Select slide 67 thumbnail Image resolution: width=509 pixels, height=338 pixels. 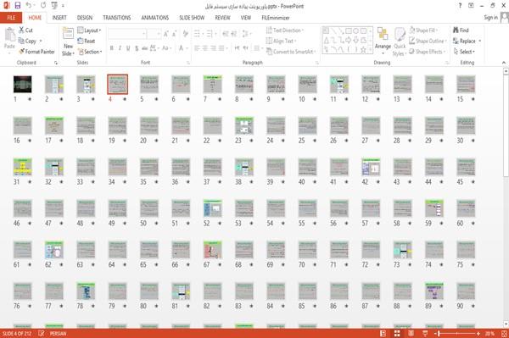coord(213,250)
